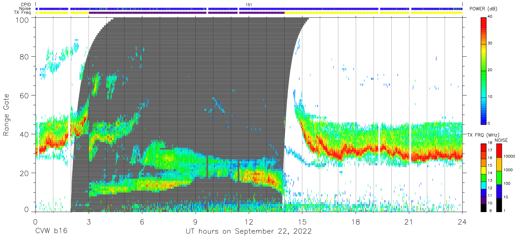This screenshot has width=520, height=240.
Task: Click the y-axis tick label 80
Action: click(x=25, y=56)
